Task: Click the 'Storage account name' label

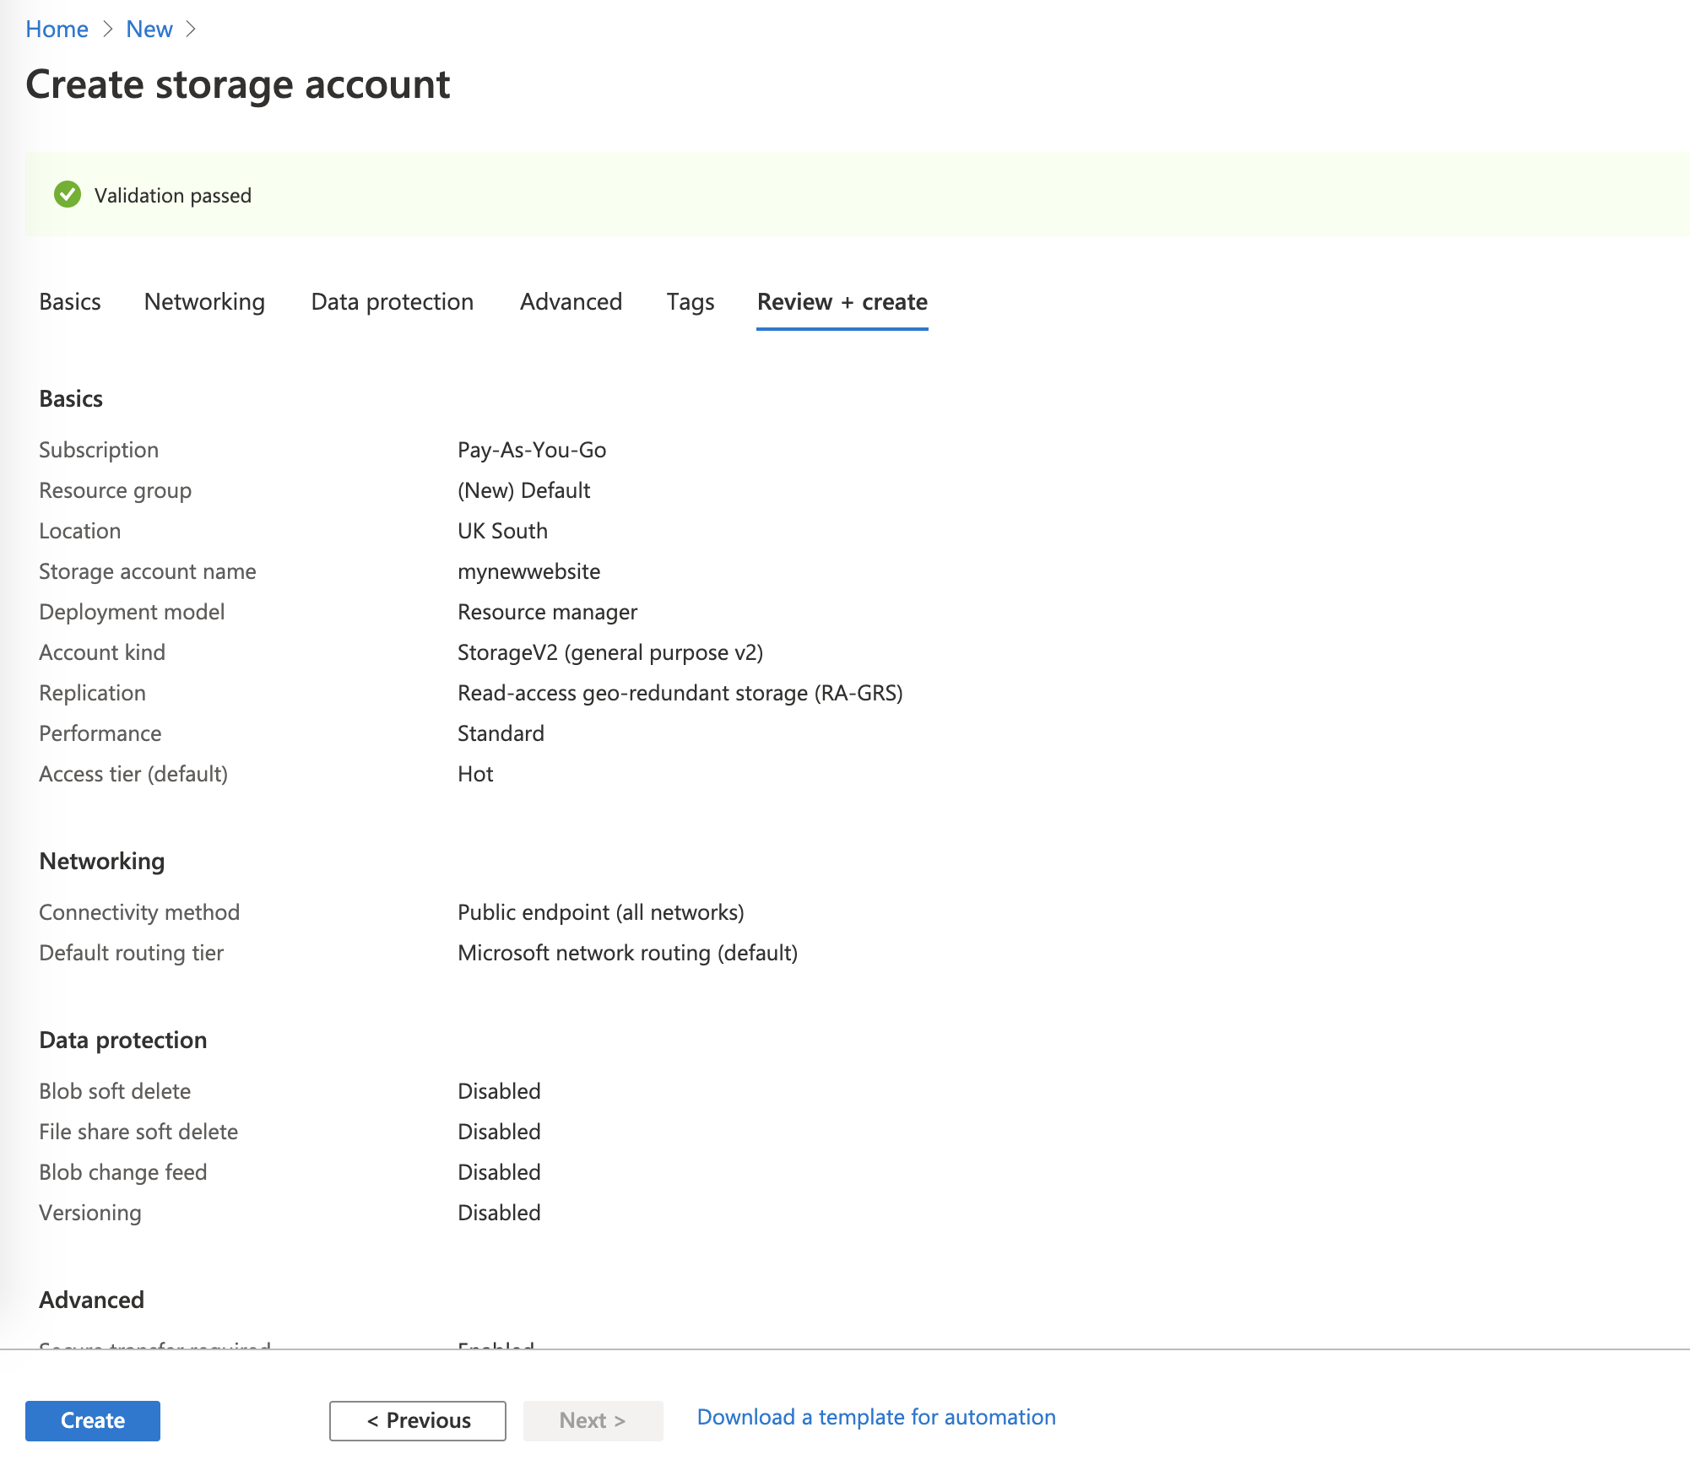Action: tap(148, 571)
